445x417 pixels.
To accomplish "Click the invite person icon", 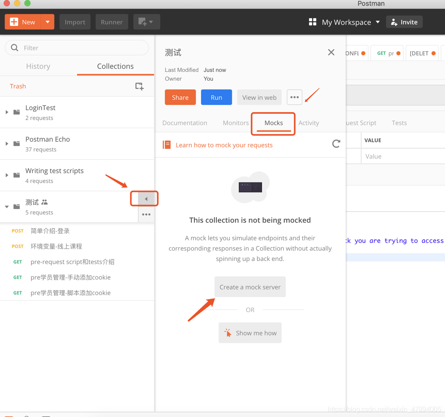I will pyautogui.click(x=394, y=22).
